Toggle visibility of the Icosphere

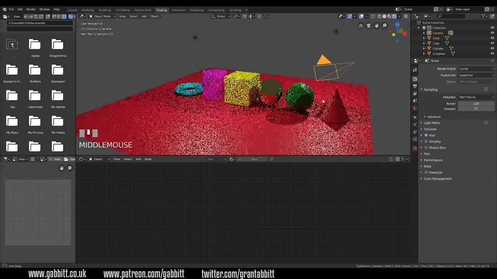click(x=492, y=53)
